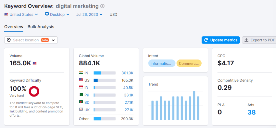This screenshot has height=128, width=276.
Task: Click the beta badge in location selector
Action: click(x=45, y=40)
